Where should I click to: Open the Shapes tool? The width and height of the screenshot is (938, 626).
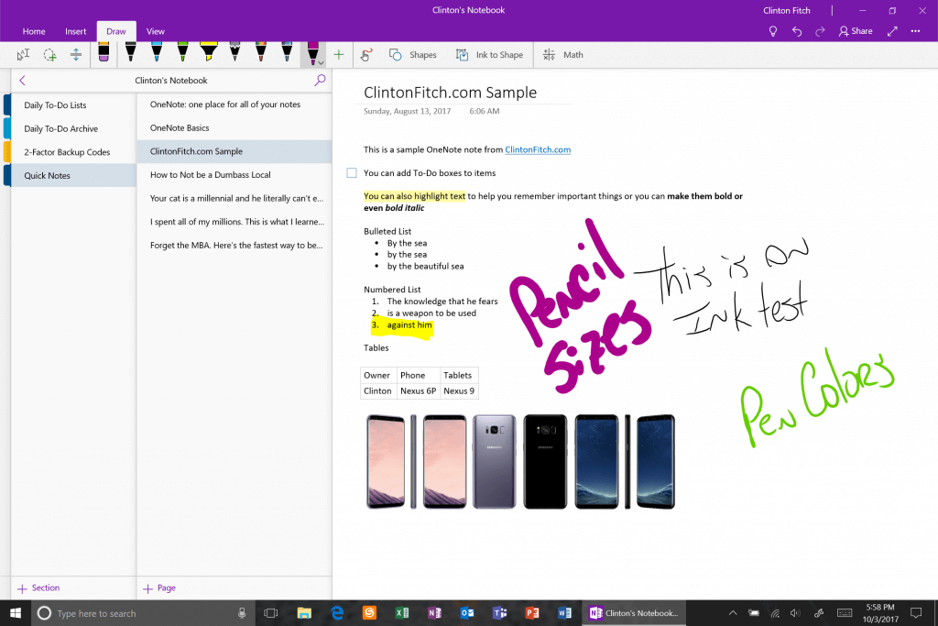click(x=413, y=55)
